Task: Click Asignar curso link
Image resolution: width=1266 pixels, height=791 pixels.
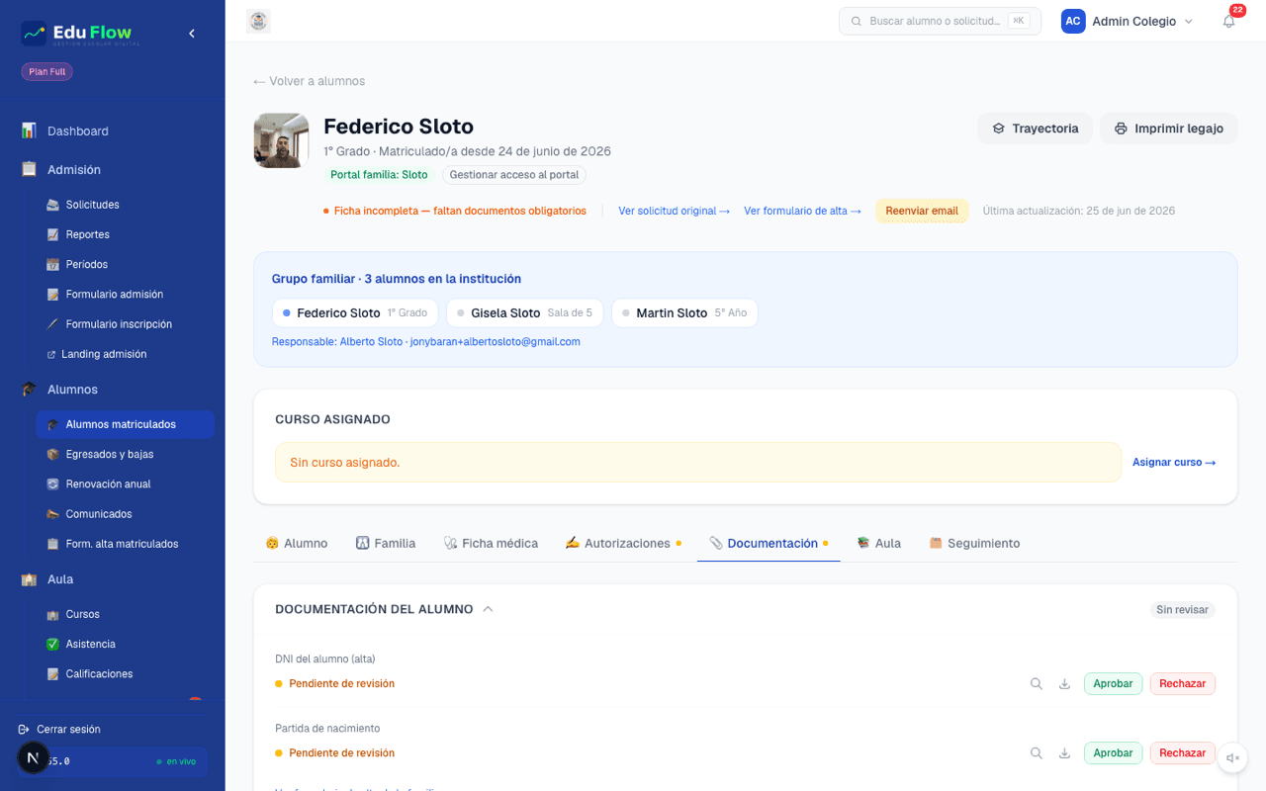Action: click(x=1174, y=462)
